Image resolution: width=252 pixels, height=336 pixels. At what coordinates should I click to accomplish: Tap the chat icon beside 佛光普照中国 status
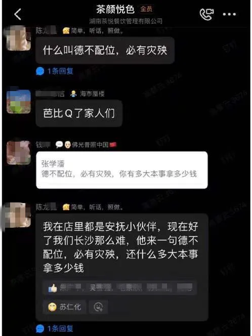pyautogui.click(x=59, y=145)
